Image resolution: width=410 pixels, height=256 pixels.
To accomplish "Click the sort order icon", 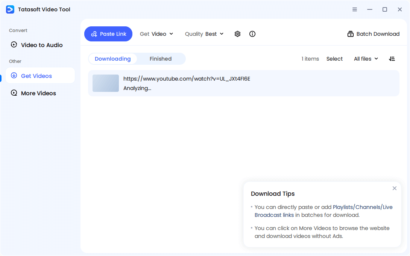I will [392, 59].
